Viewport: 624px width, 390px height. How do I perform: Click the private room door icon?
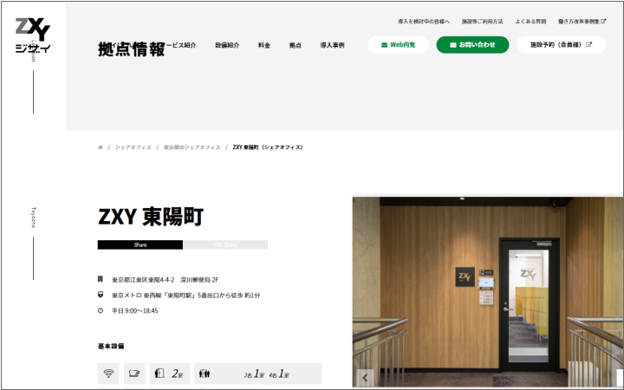(x=159, y=374)
